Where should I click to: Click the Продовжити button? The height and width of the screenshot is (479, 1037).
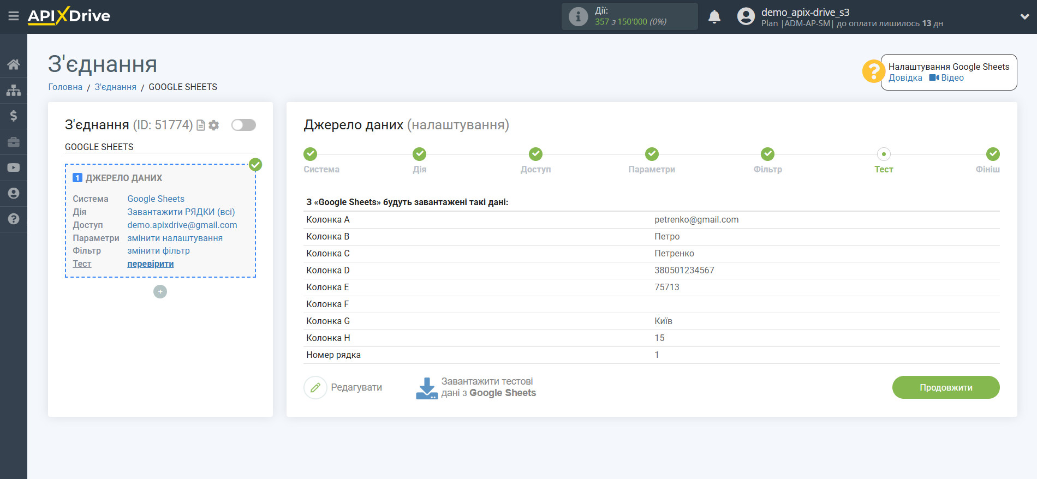coord(946,387)
